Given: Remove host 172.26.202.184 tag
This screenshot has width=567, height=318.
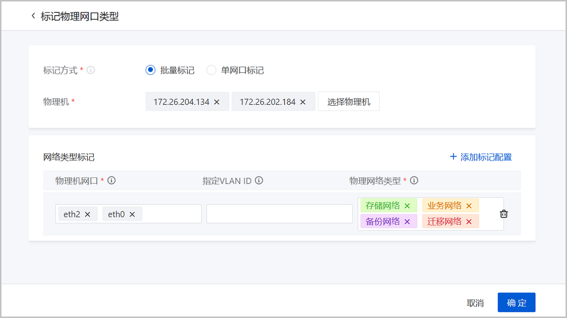Looking at the screenshot, I should point(303,102).
